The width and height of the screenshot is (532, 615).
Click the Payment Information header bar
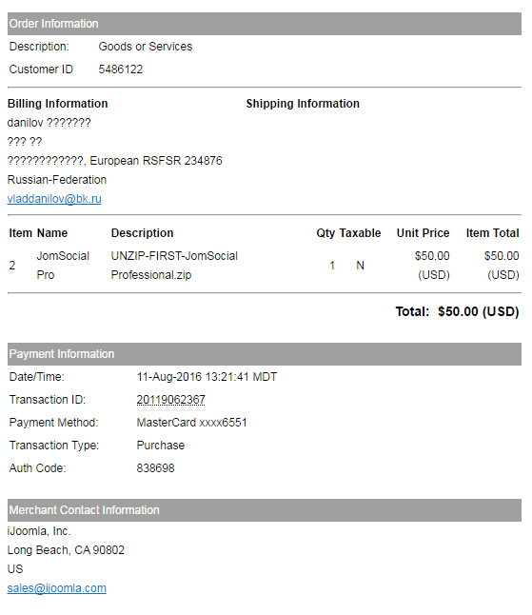tap(265, 354)
